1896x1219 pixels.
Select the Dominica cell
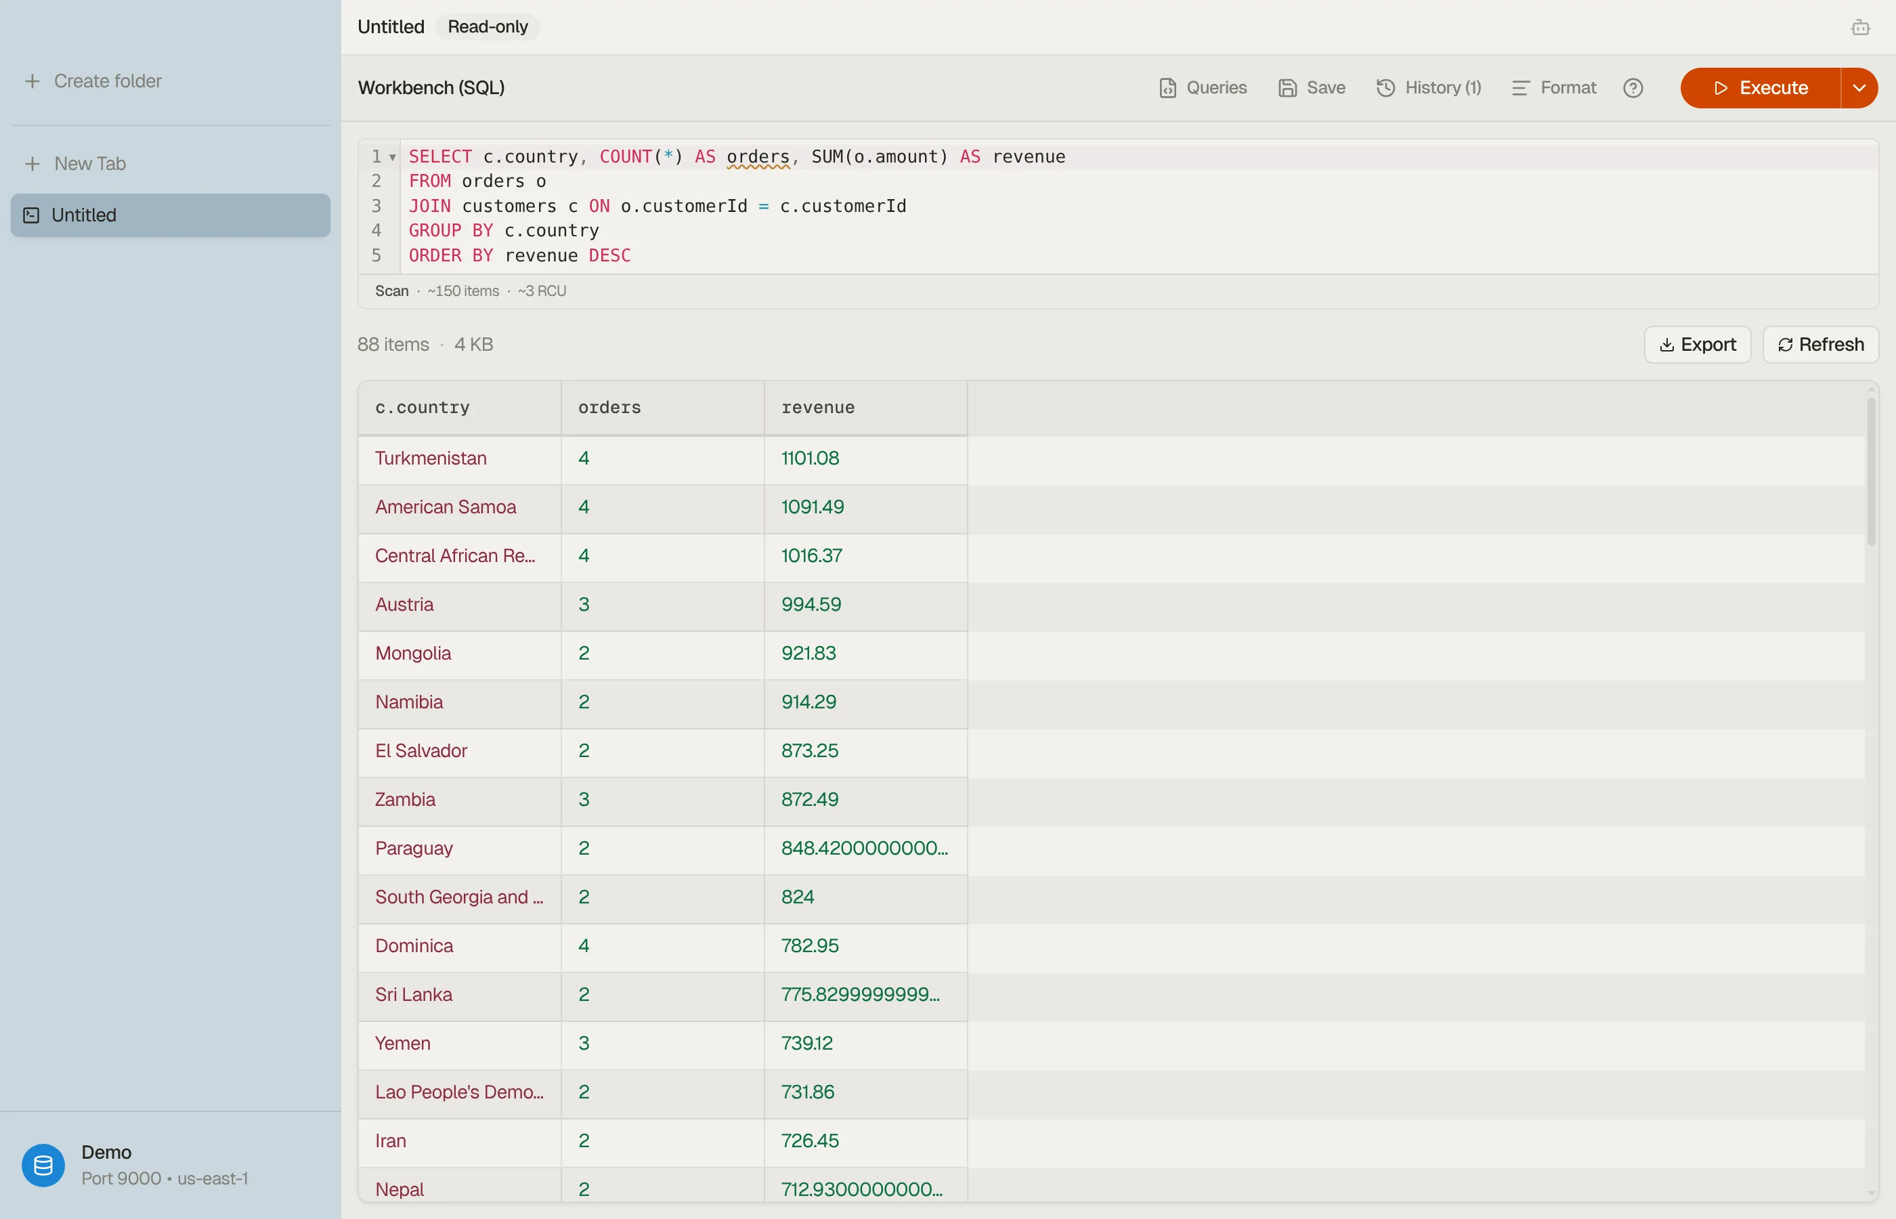coord(460,946)
